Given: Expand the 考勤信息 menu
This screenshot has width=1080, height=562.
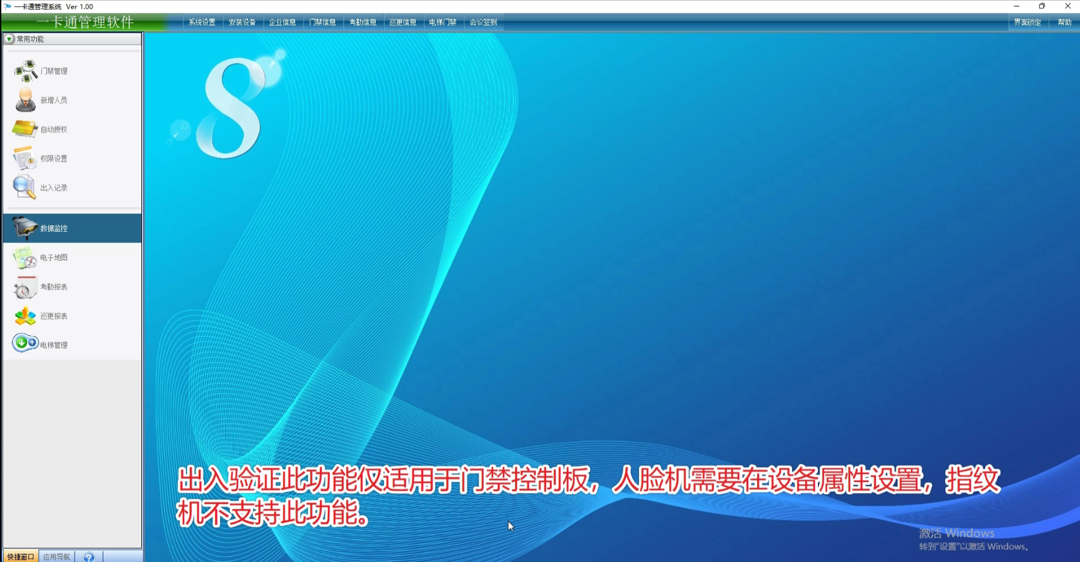Looking at the screenshot, I should (x=363, y=23).
